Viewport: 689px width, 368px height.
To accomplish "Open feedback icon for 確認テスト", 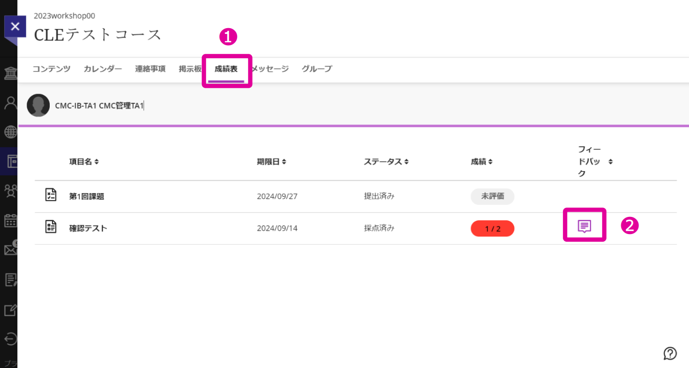I will pos(584,226).
